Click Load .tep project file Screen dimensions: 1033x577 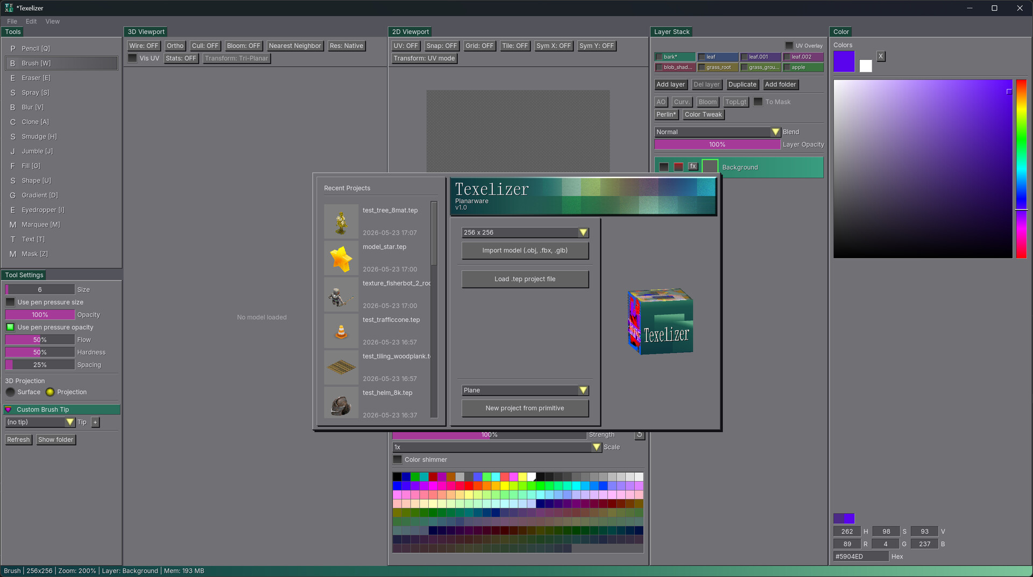pos(525,279)
